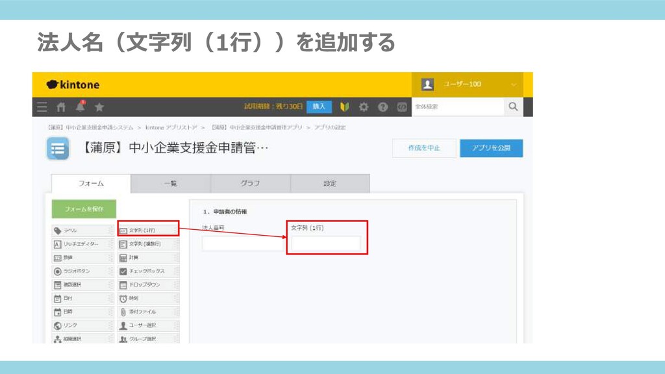Click the 購入 button
Image resolution: width=665 pixels, height=374 pixels.
pyautogui.click(x=319, y=107)
